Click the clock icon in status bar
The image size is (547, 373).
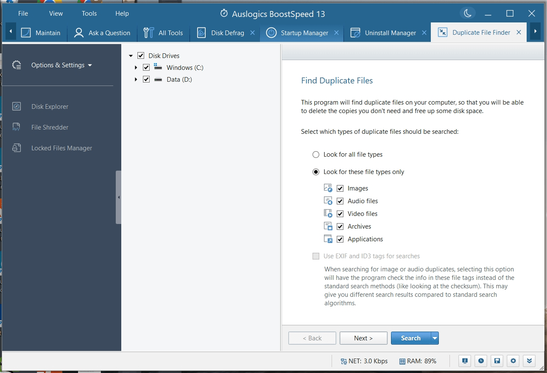pyautogui.click(x=481, y=361)
